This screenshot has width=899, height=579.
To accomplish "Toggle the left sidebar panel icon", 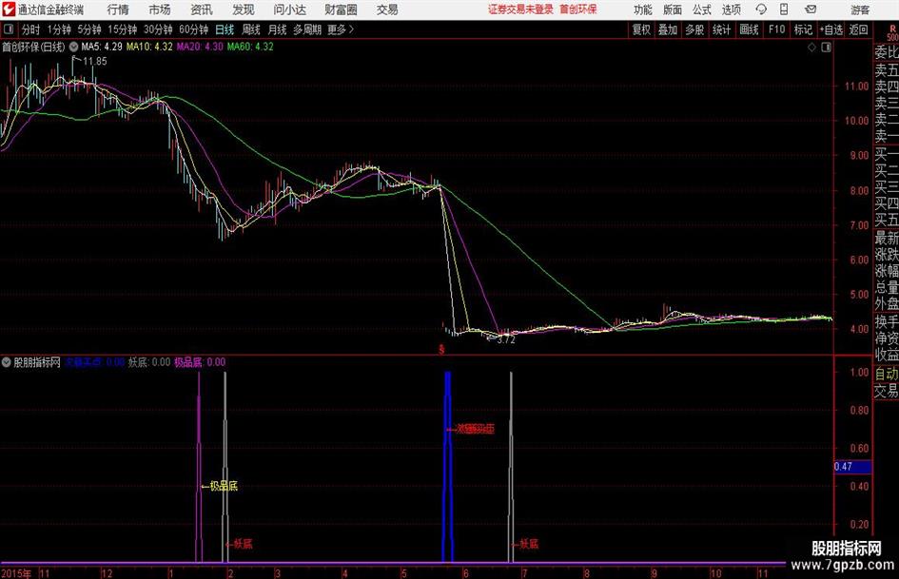I will (x=9, y=29).
